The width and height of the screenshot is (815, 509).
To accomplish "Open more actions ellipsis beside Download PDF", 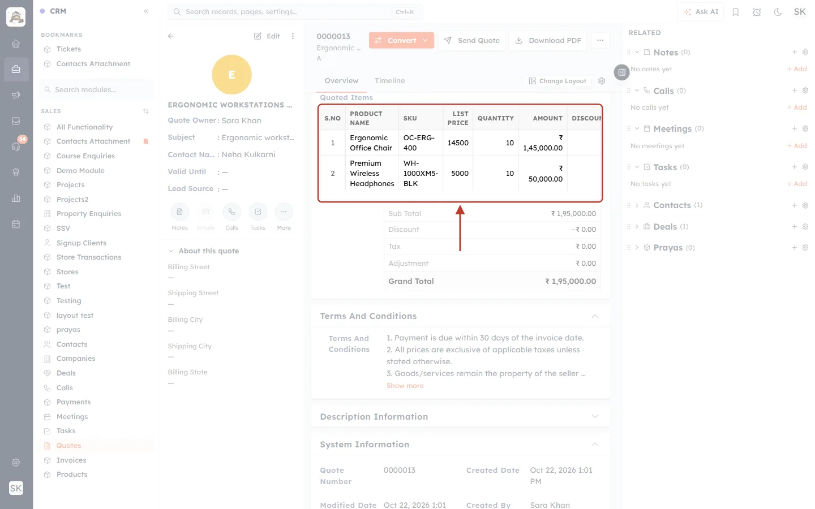I will point(600,41).
